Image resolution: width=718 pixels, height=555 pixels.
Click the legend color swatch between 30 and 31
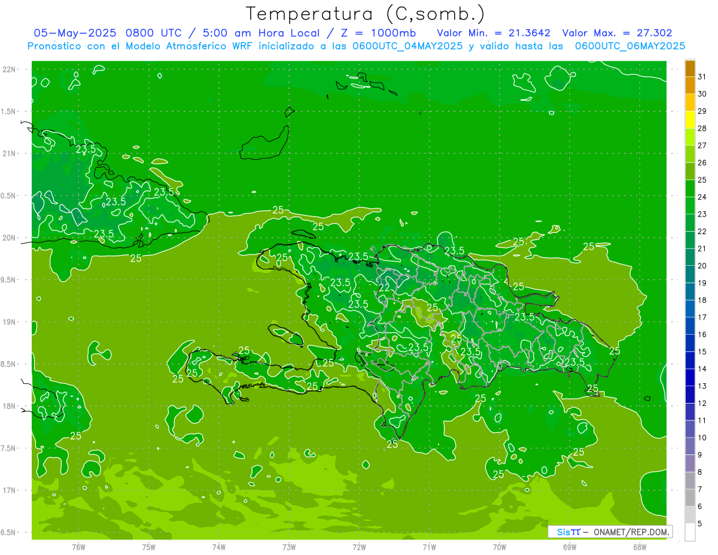690,86
